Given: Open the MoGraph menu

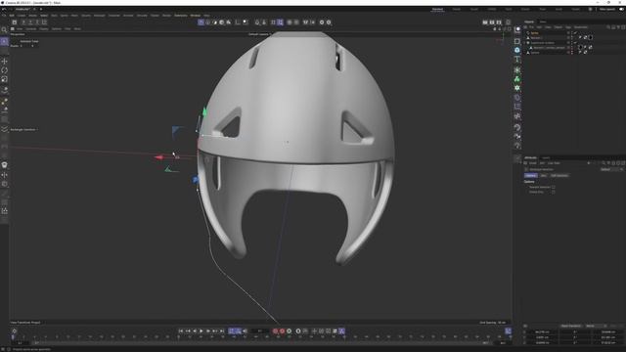Looking at the screenshot, I should coord(100,16).
